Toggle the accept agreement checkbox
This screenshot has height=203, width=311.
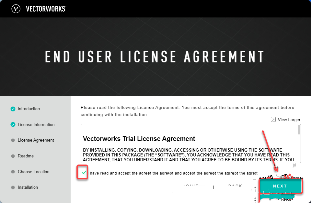coord(83,173)
